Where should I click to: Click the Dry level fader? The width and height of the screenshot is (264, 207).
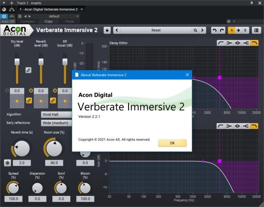click(x=17, y=62)
